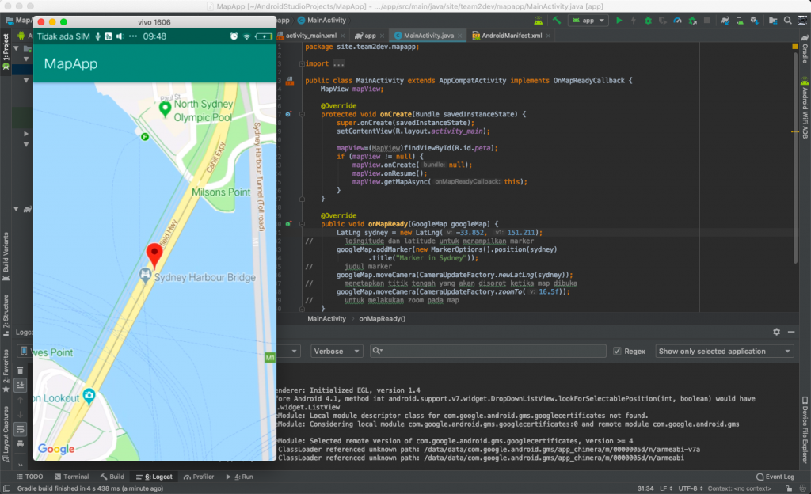Open the Terminal tool window tab
The width and height of the screenshot is (811, 494).
(71, 477)
